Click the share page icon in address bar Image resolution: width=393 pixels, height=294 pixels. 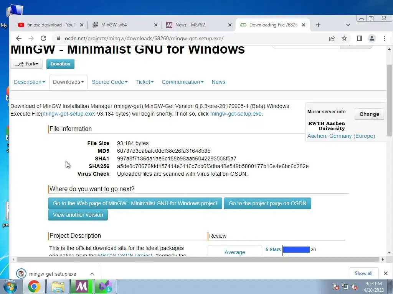coord(332,38)
